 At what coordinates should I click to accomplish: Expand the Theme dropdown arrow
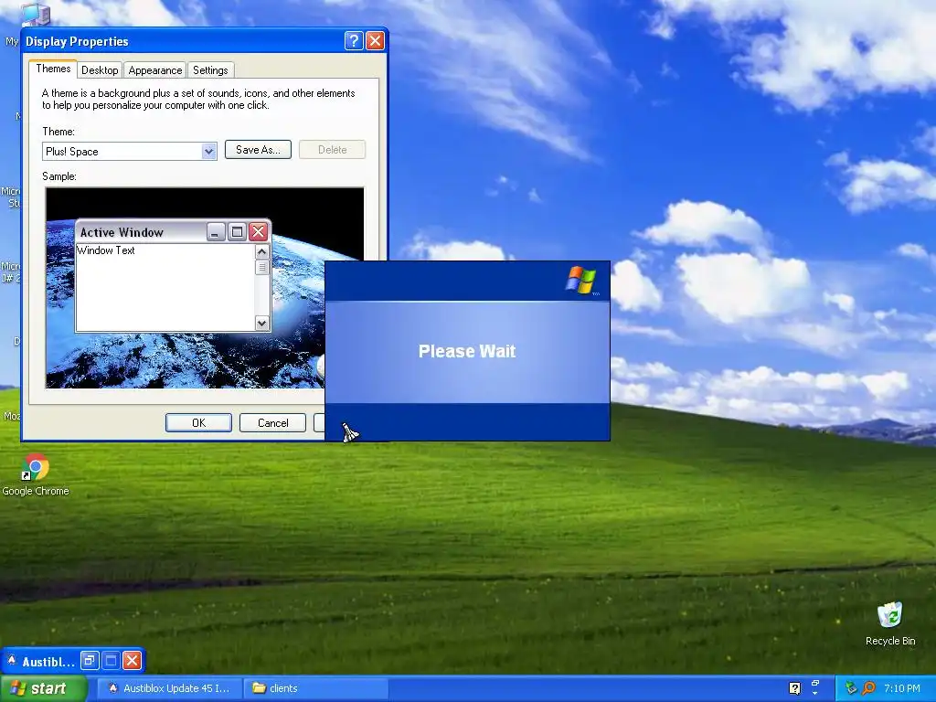208,151
